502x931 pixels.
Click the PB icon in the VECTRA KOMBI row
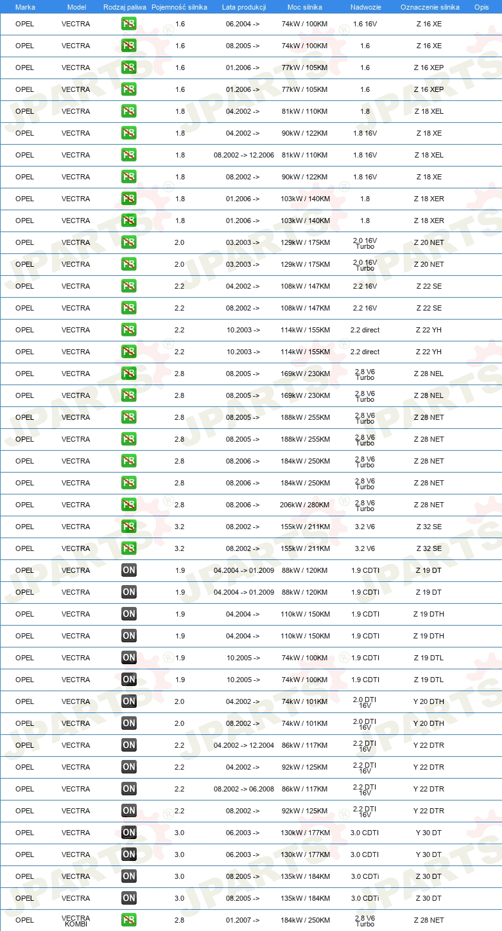point(129,920)
